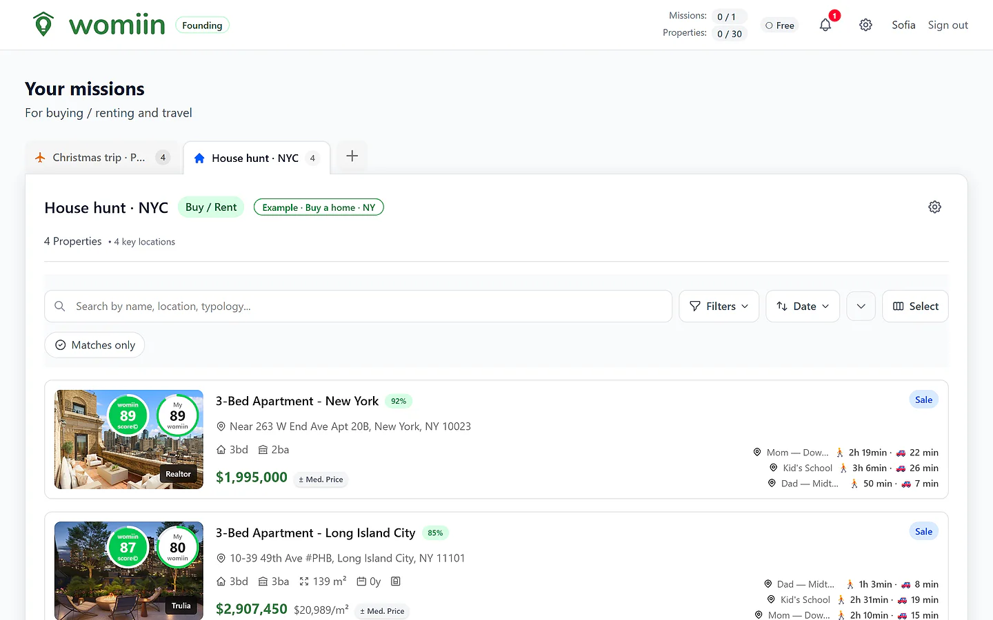
Task: Open account settings gear in header
Action: (865, 25)
